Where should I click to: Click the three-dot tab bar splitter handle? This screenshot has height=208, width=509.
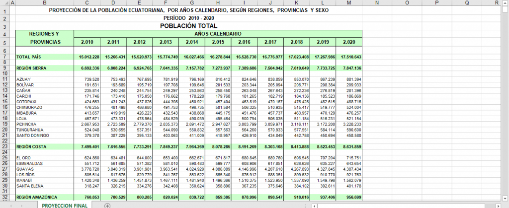click(x=306, y=206)
